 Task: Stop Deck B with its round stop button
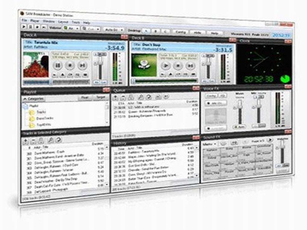point(178,66)
